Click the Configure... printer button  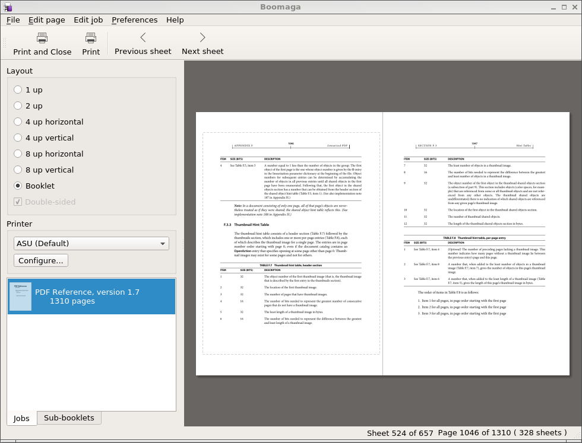click(41, 260)
